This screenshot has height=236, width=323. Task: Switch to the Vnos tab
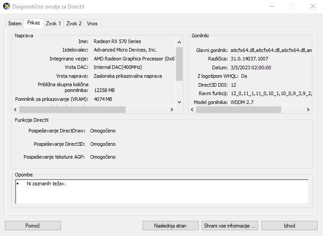(92, 24)
